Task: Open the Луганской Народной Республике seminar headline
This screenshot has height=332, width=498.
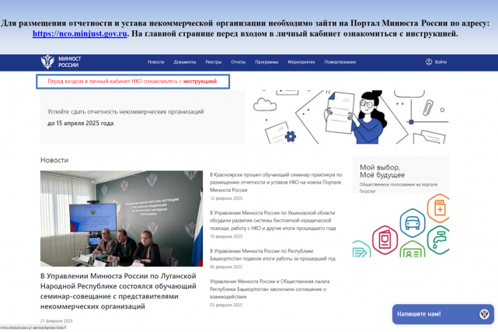Action: tap(118, 291)
